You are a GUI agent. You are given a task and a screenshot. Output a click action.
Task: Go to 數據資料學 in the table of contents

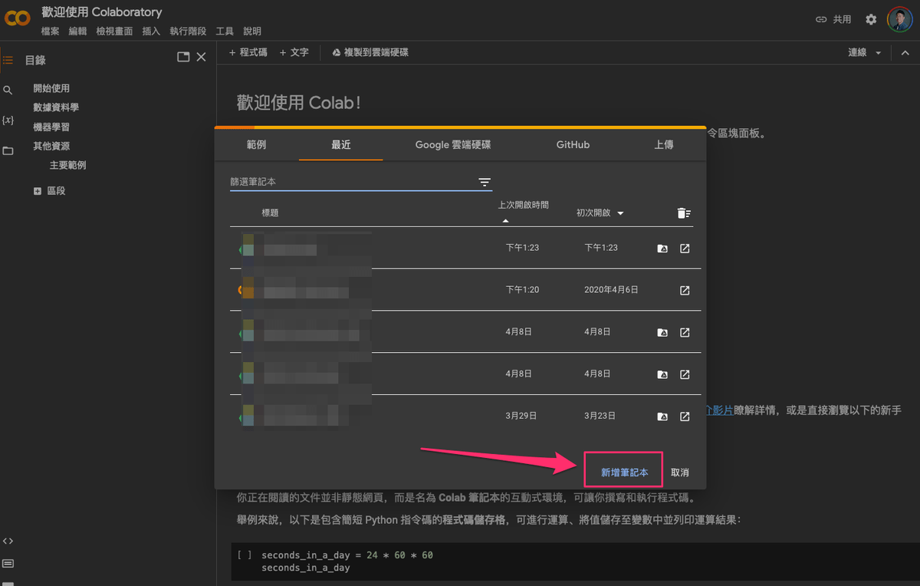click(x=56, y=107)
